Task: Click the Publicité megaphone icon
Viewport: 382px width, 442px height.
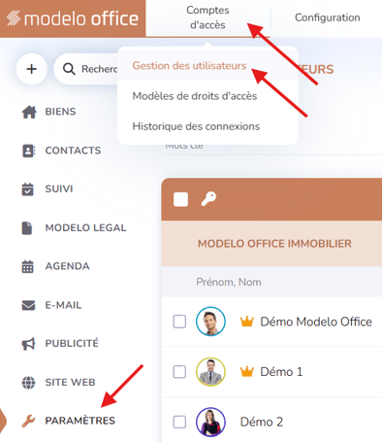Action: pos(28,344)
